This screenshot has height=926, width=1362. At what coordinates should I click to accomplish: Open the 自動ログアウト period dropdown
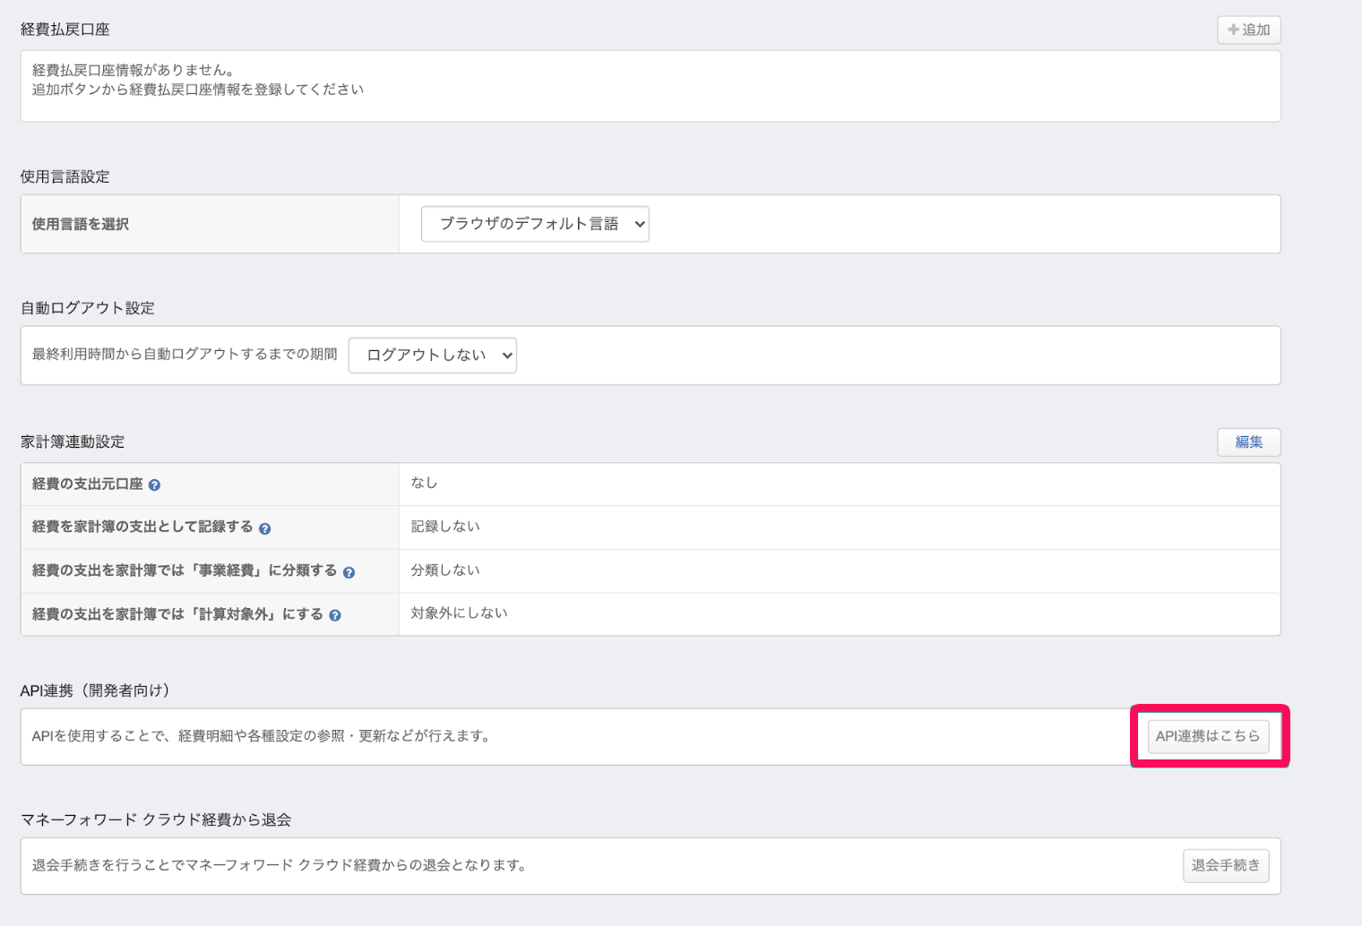(x=433, y=355)
